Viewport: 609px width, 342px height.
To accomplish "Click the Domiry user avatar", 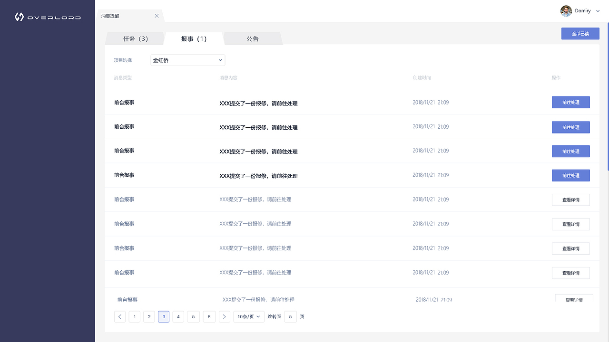I will point(566,10).
